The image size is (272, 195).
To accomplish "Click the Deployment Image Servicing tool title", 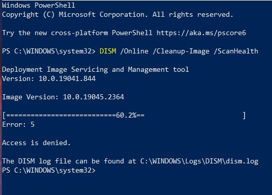I will tap(96, 69).
